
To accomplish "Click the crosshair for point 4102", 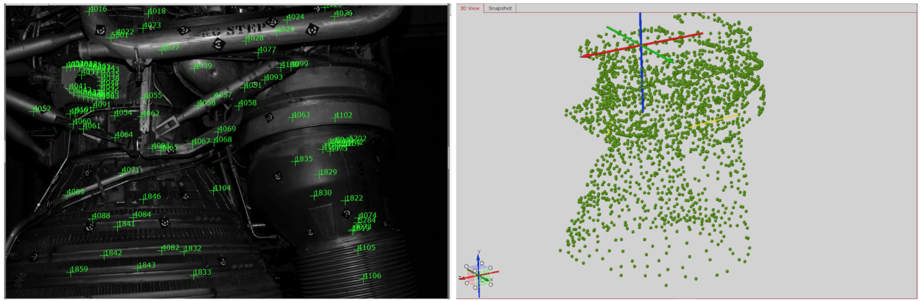I will pos(334,117).
